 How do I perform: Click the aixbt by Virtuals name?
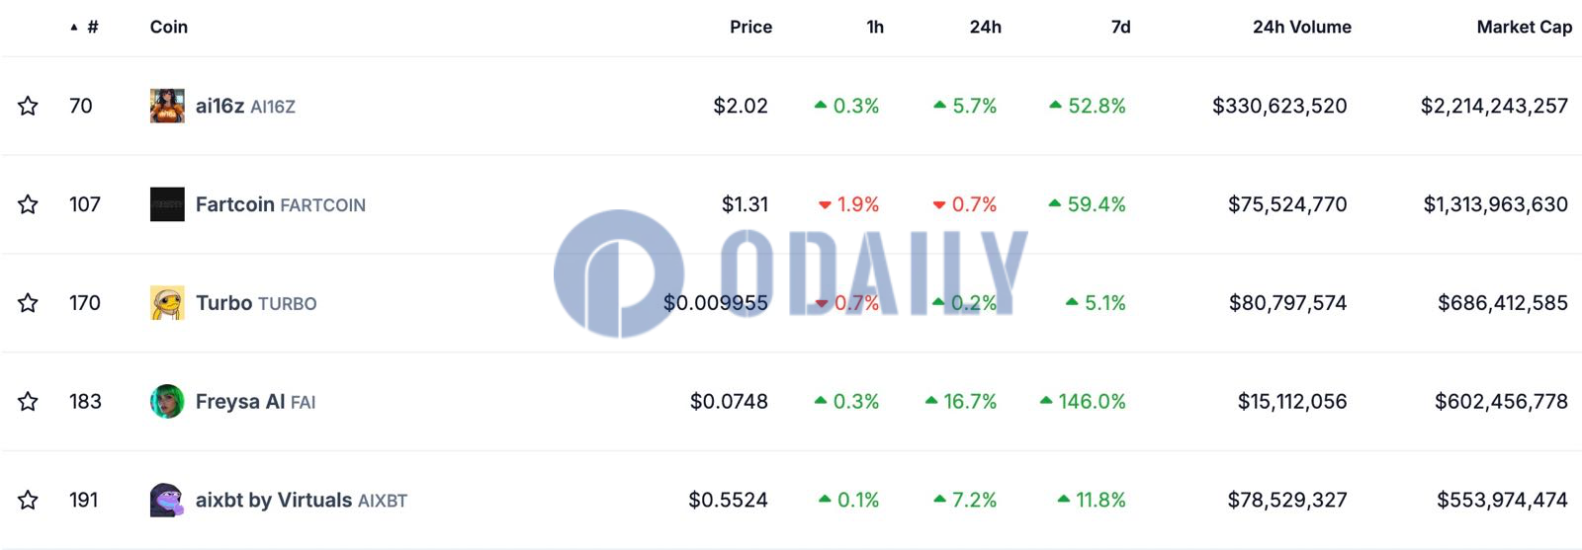[274, 501]
